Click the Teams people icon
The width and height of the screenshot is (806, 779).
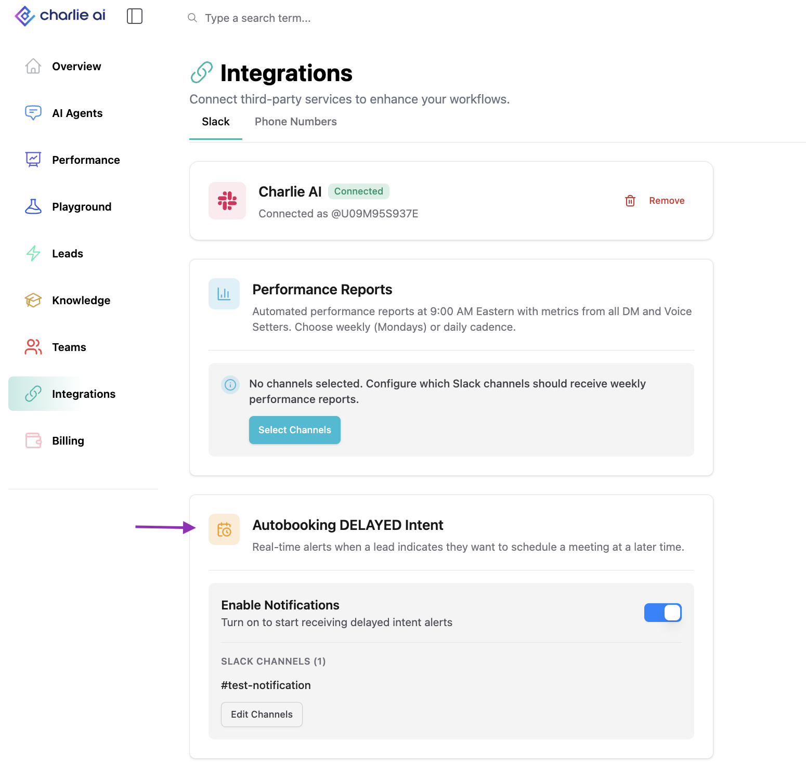coord(33,347)
